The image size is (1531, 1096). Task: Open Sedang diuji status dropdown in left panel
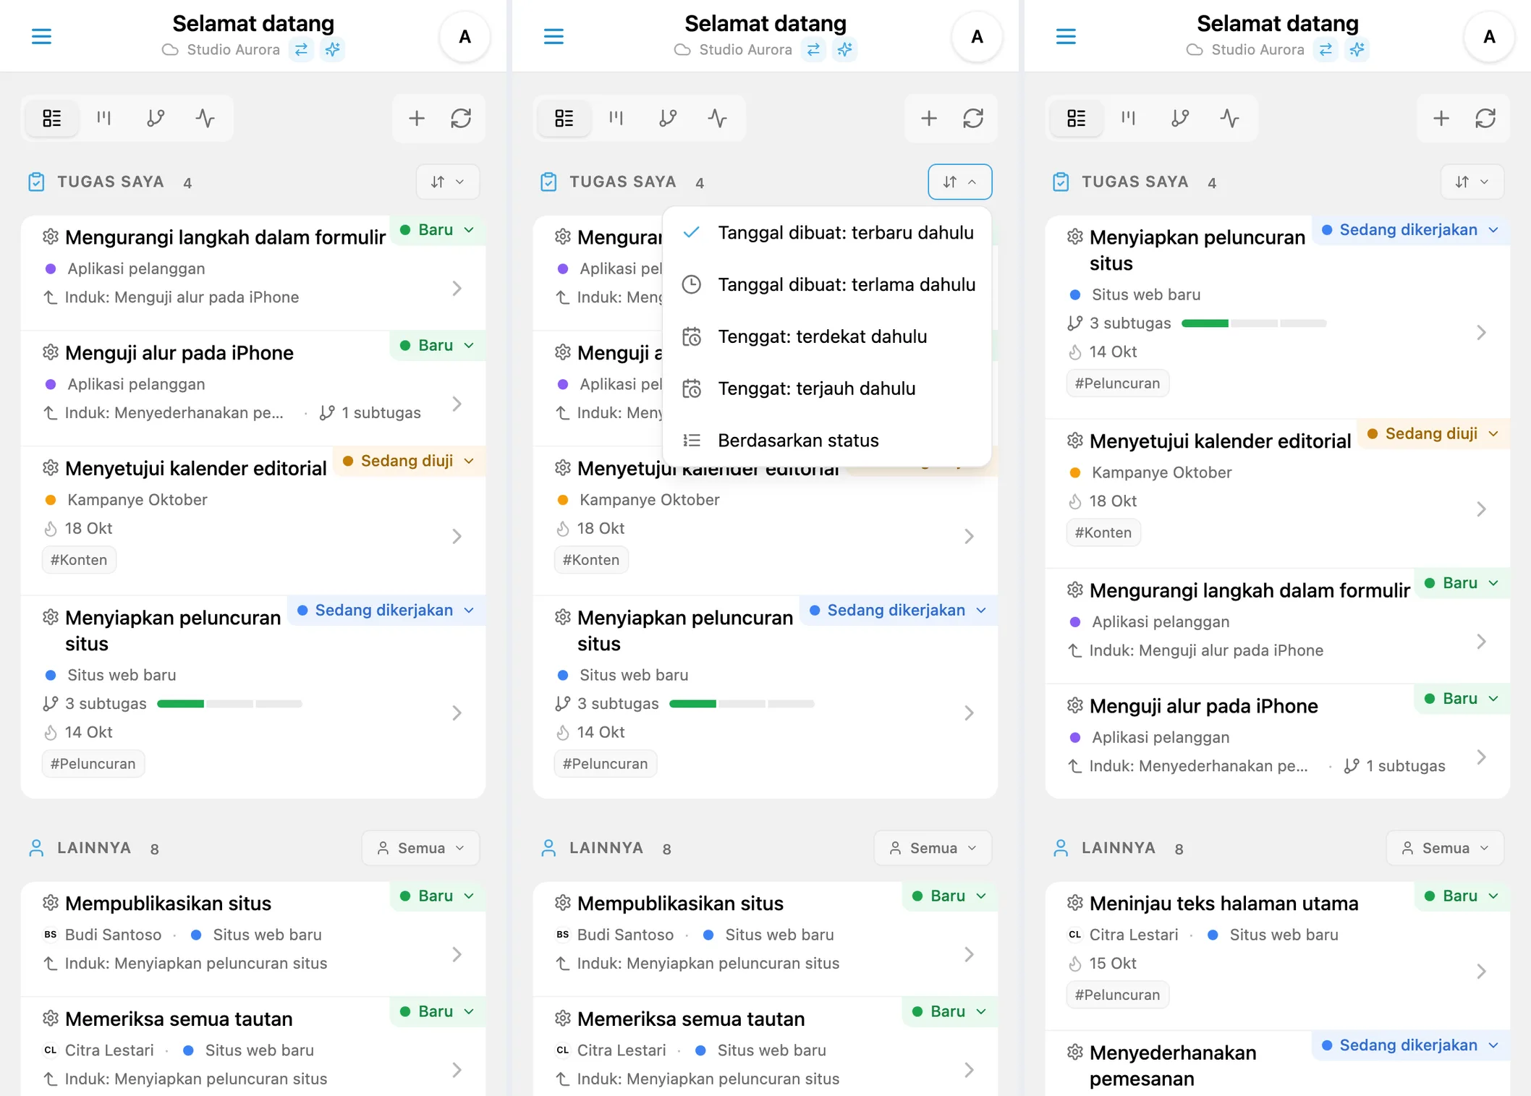click(409, 462)
